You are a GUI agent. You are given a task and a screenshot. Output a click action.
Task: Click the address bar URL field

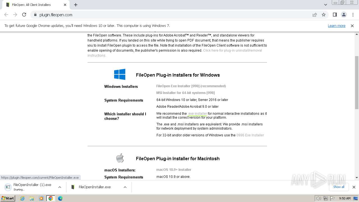(171, 15)
